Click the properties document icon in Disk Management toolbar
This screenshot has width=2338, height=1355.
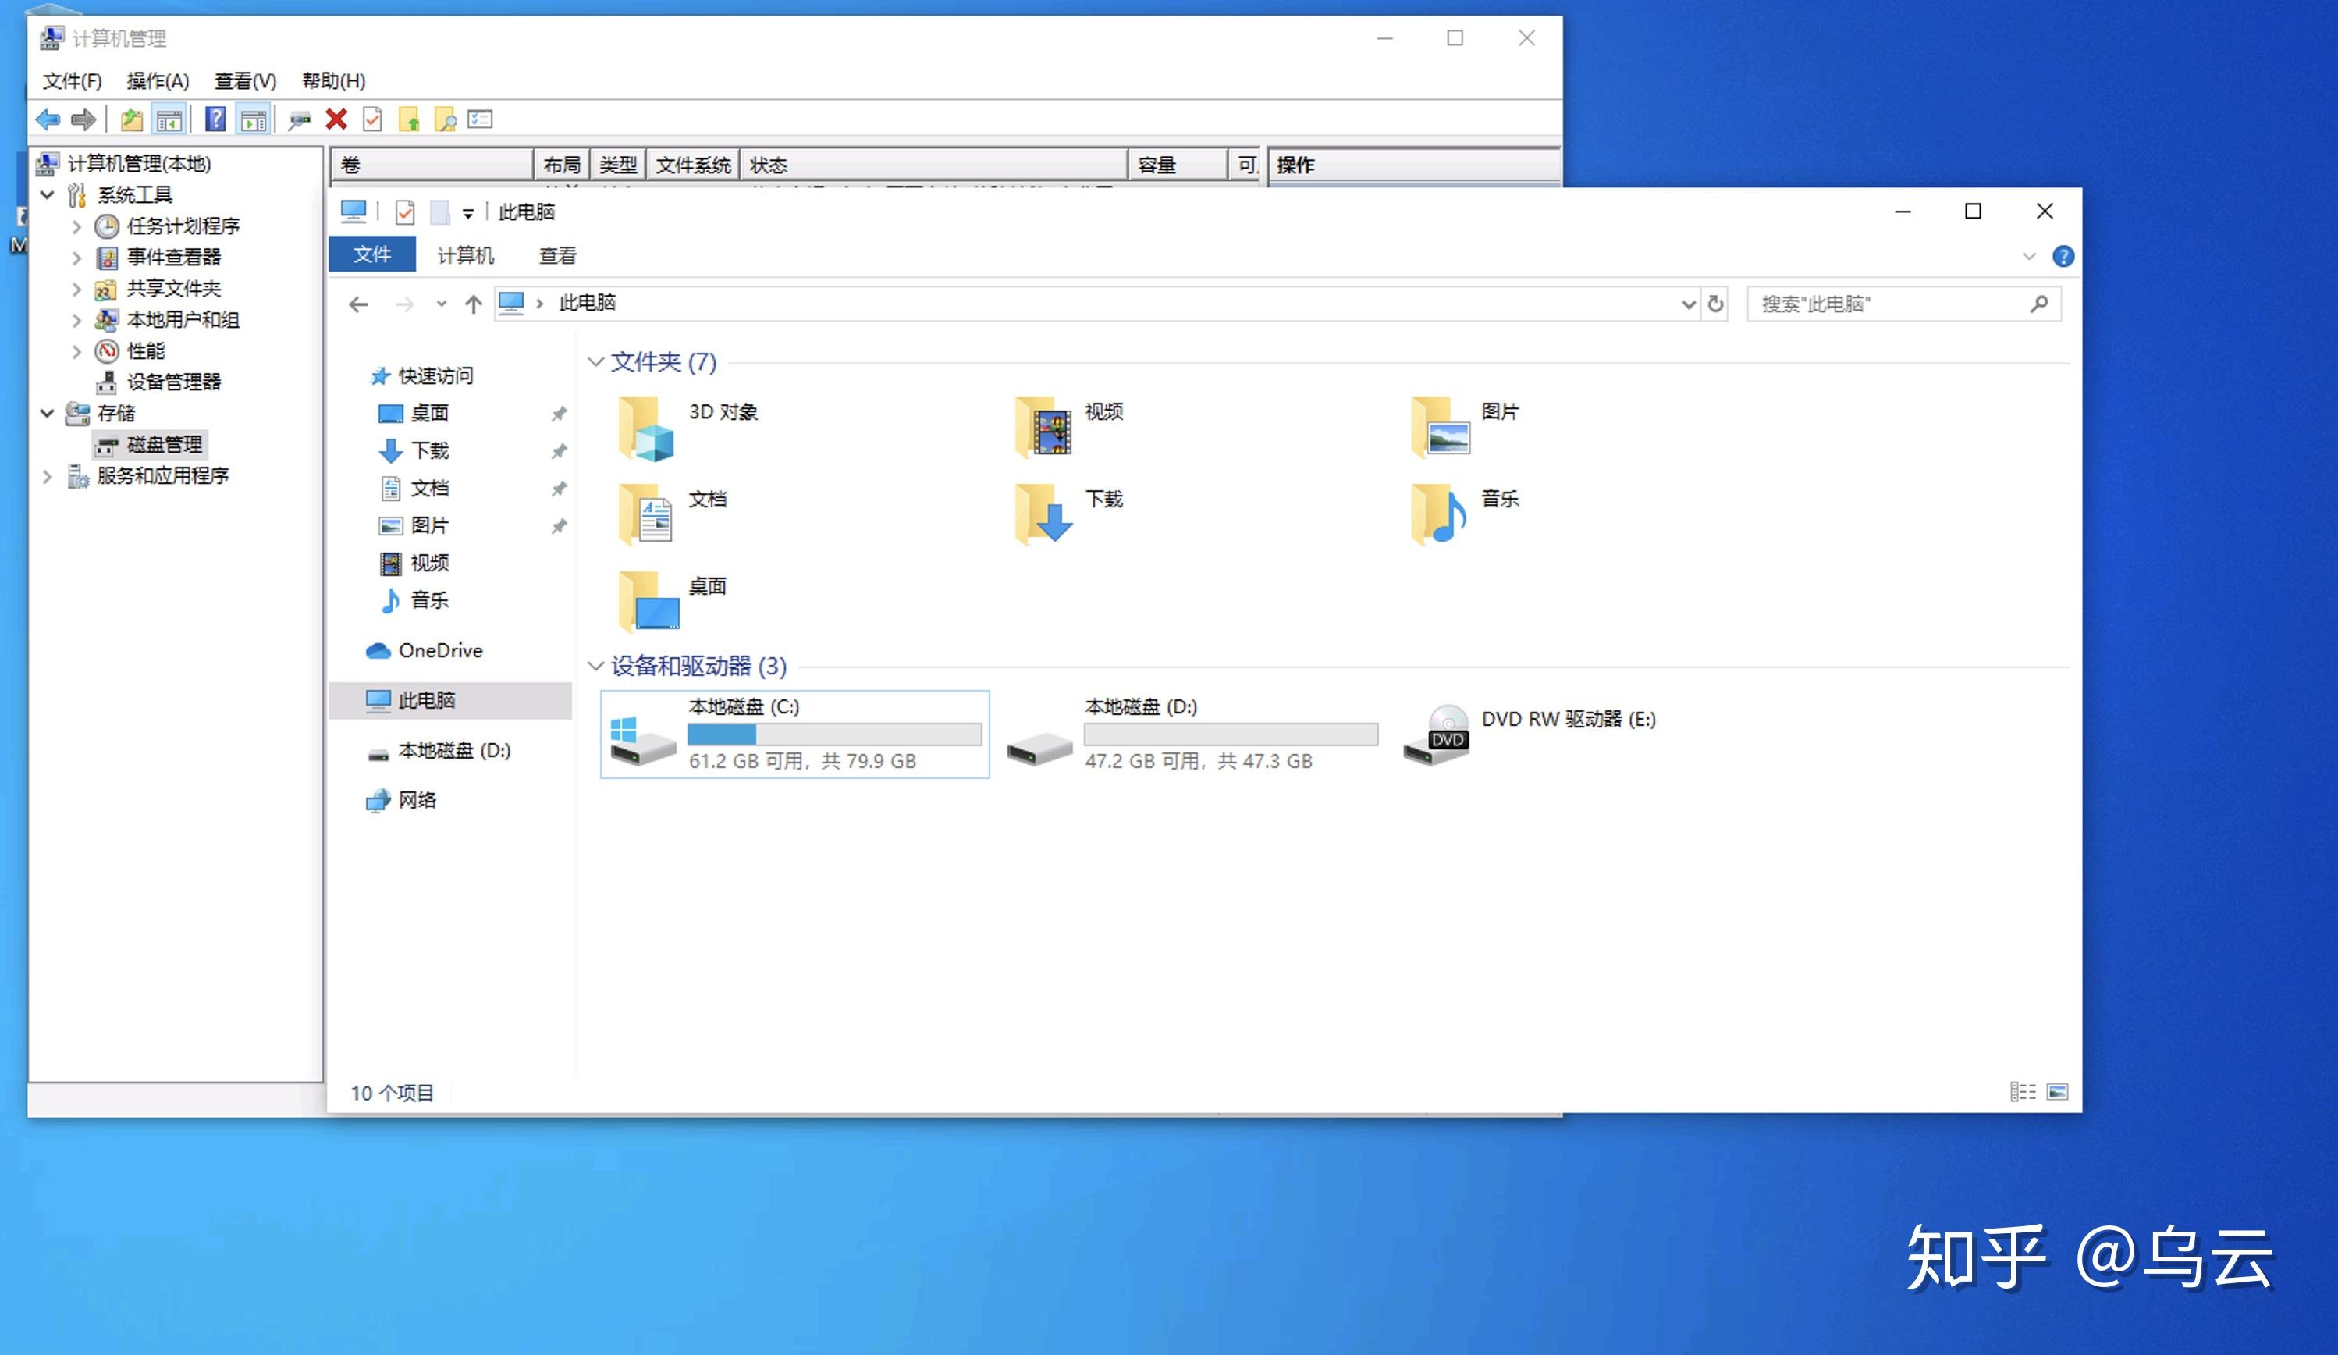(x=373, y=119)
